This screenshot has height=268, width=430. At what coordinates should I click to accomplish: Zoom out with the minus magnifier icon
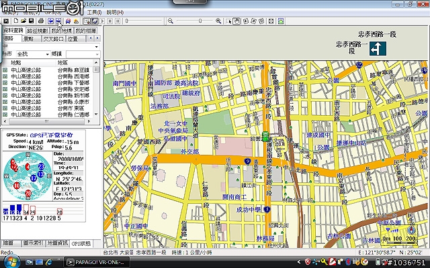pos(170,21)
